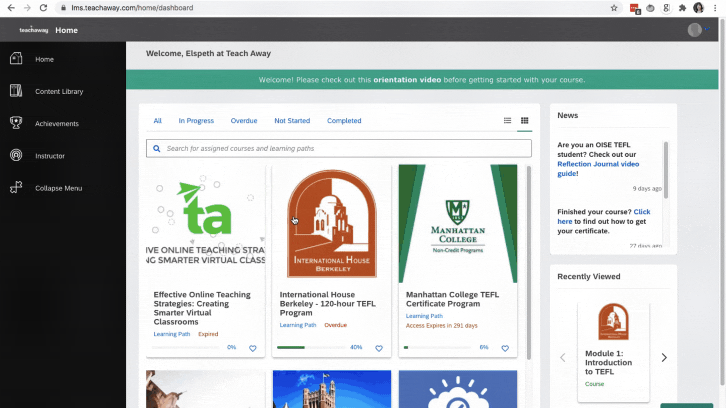Select the All tab
726x408 pixels.
(158, 121)
